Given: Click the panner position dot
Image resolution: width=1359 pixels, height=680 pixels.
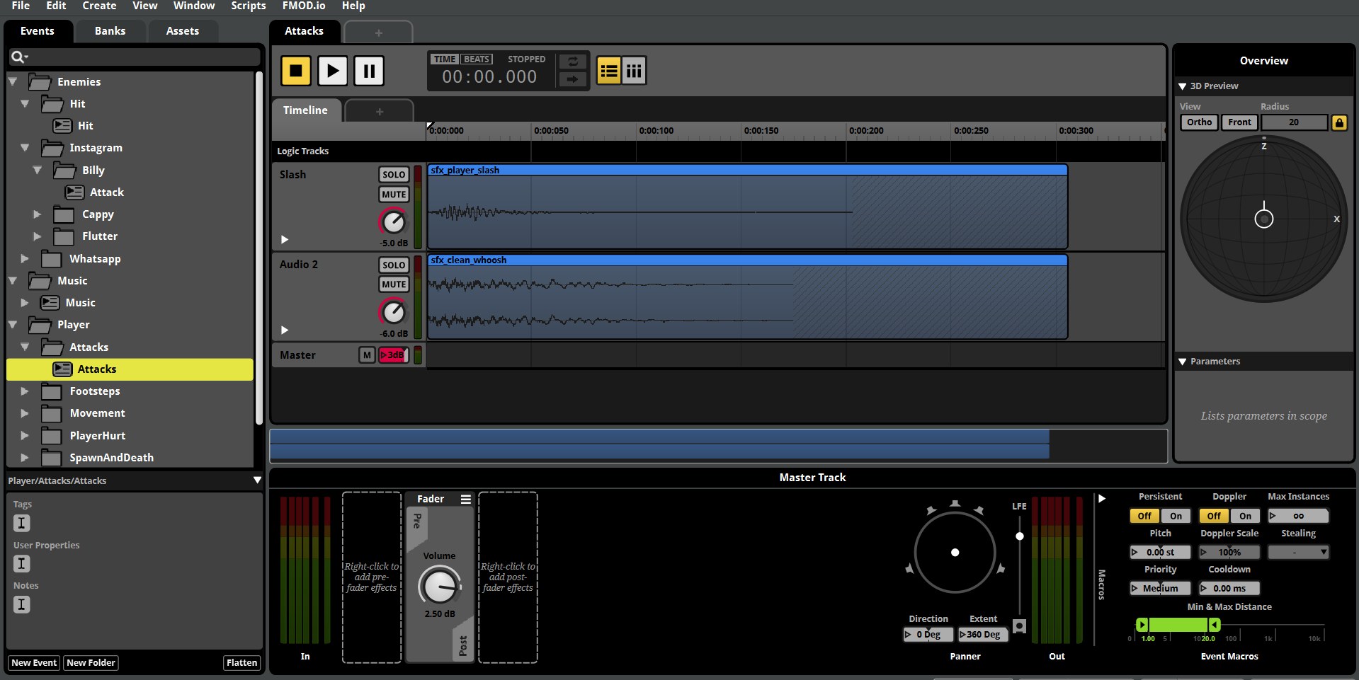Looking at the screenshot, I should (x=955, y=552).
